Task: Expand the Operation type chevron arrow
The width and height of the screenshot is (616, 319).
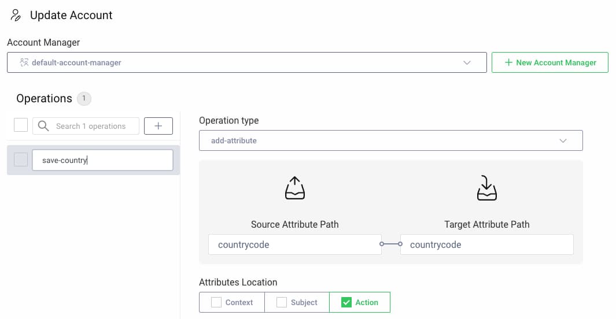Action: point(563,141)
